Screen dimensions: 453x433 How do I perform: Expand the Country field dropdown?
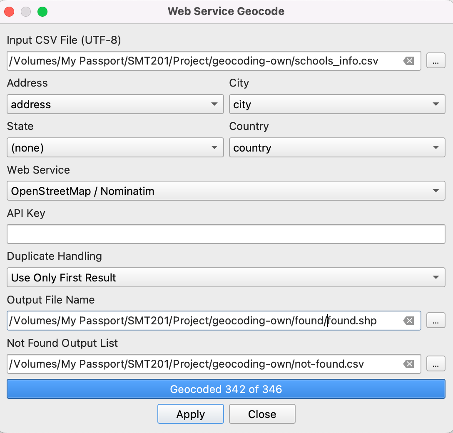point(337,148)
